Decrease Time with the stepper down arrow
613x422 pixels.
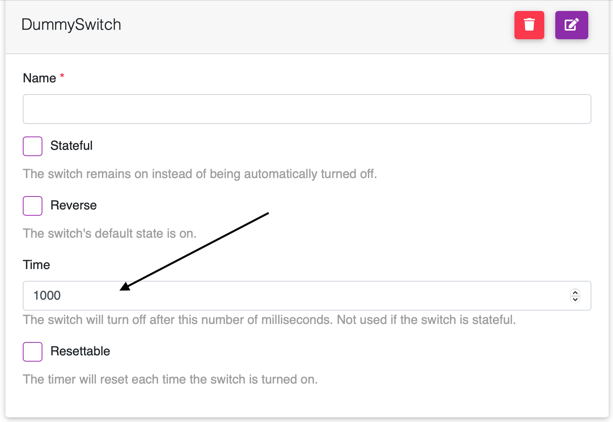click(575, 299)
